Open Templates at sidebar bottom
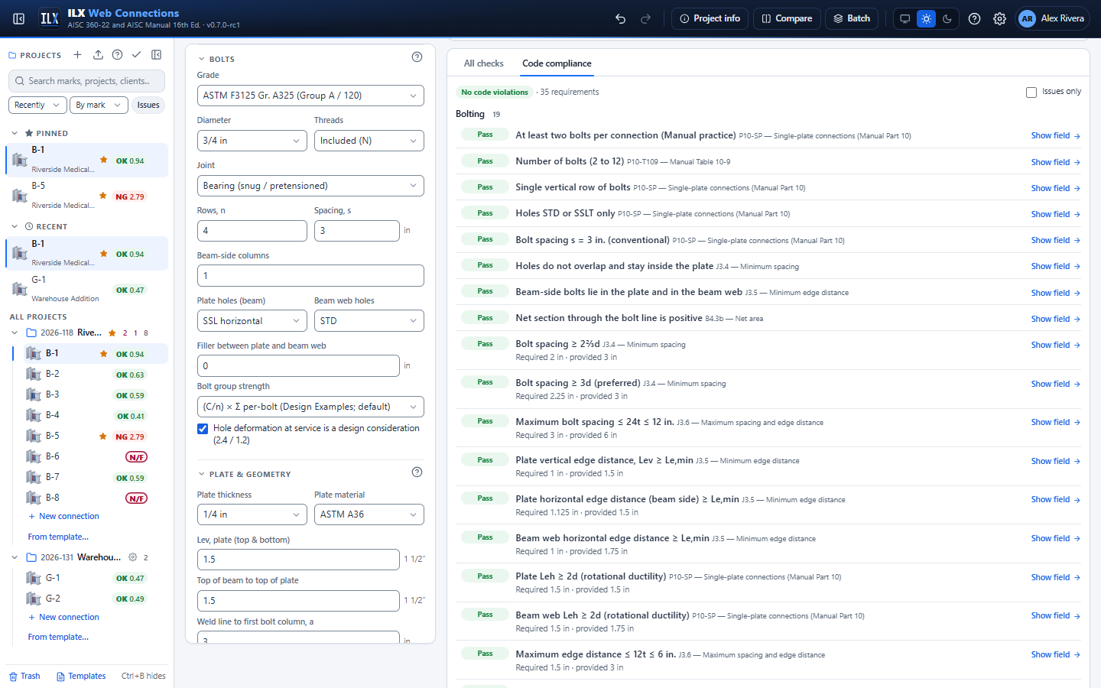The width and height of the screenshot is (1101, 688). (81, 676)
